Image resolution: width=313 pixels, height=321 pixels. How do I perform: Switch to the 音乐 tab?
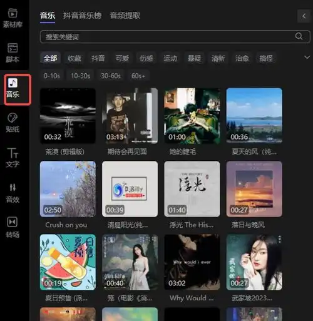(48, 16)
